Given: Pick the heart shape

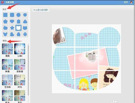Looking at the screenshot, I should (12, 21).
